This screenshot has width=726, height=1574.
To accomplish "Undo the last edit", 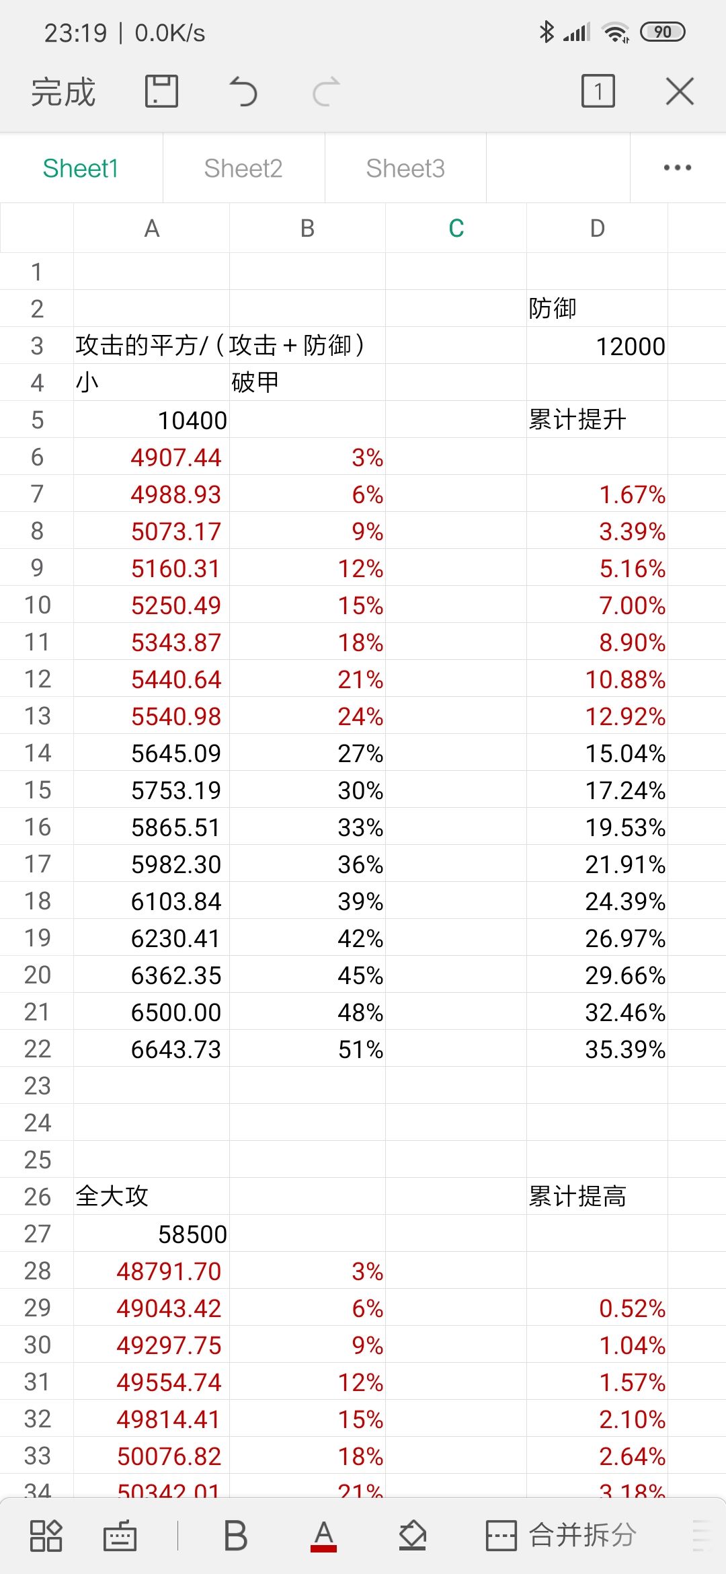I will 243,91.
